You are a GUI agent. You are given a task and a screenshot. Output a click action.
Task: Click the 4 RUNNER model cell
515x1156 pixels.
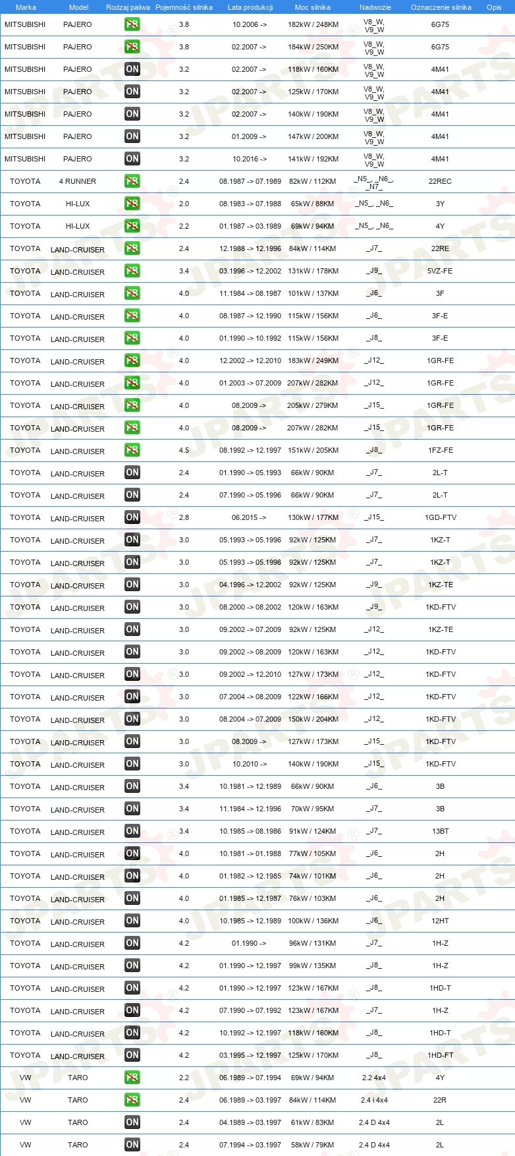[x=78, y=181]
